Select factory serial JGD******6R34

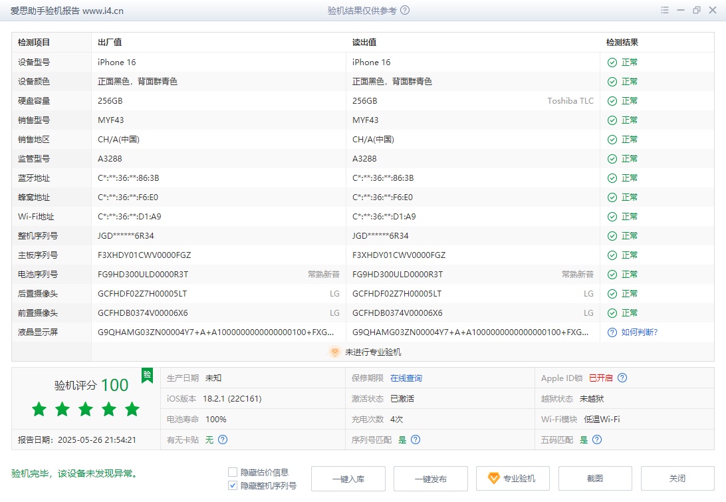tap(126, 236)
